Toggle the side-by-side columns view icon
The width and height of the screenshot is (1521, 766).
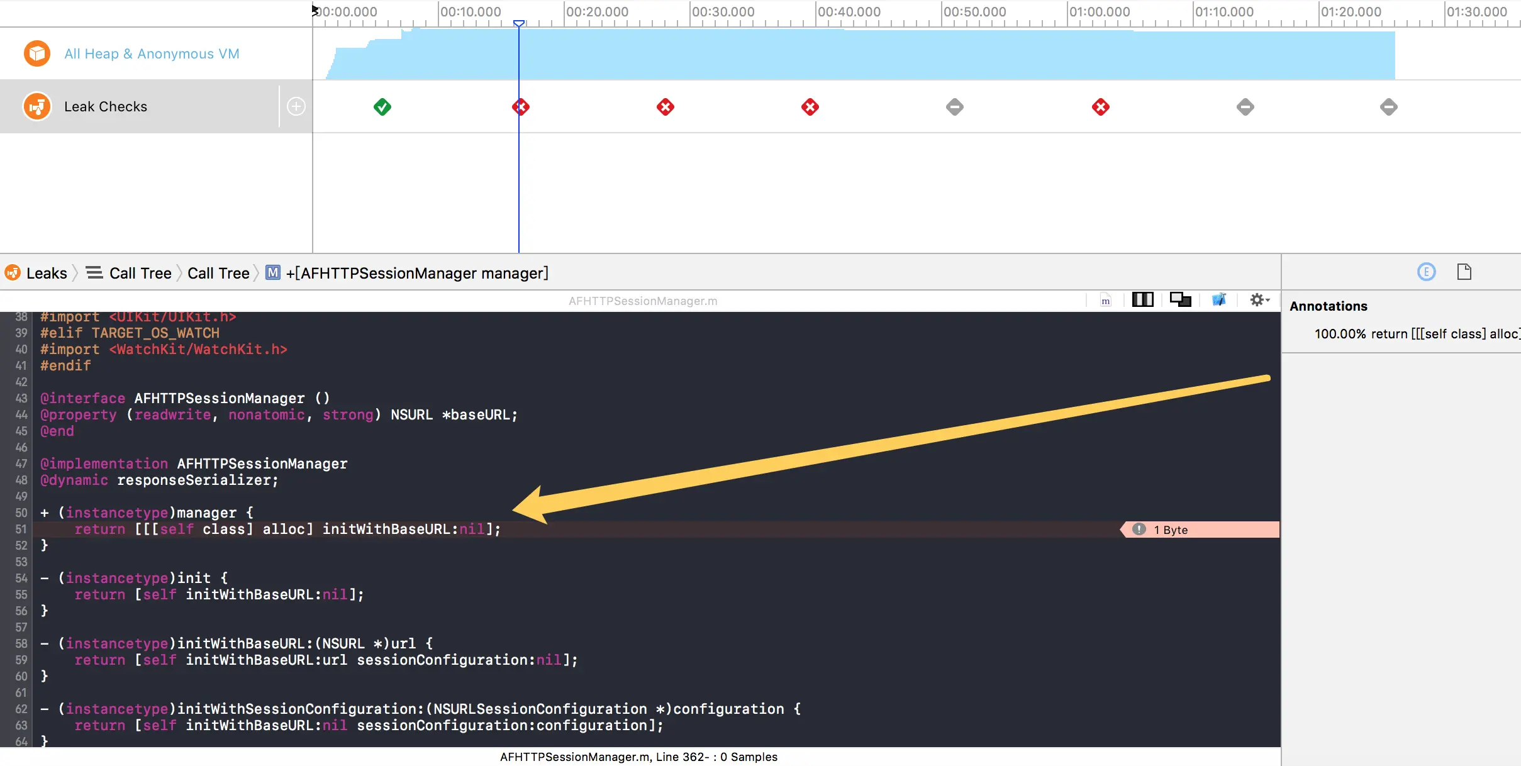click(x=1142, y=300)
